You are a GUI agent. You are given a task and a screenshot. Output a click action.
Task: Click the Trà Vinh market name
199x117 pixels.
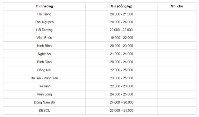click(x=44, y=86)
